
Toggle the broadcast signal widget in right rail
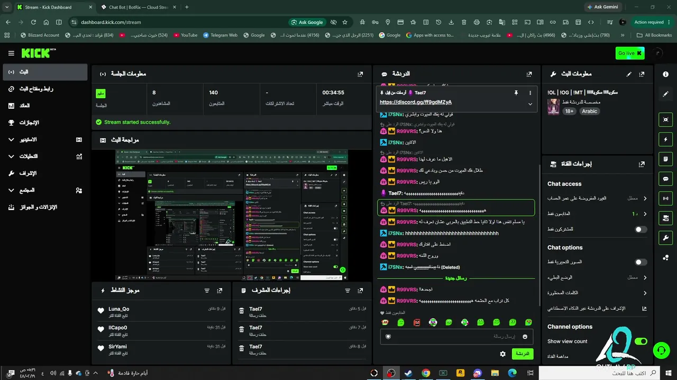(666, 198)
